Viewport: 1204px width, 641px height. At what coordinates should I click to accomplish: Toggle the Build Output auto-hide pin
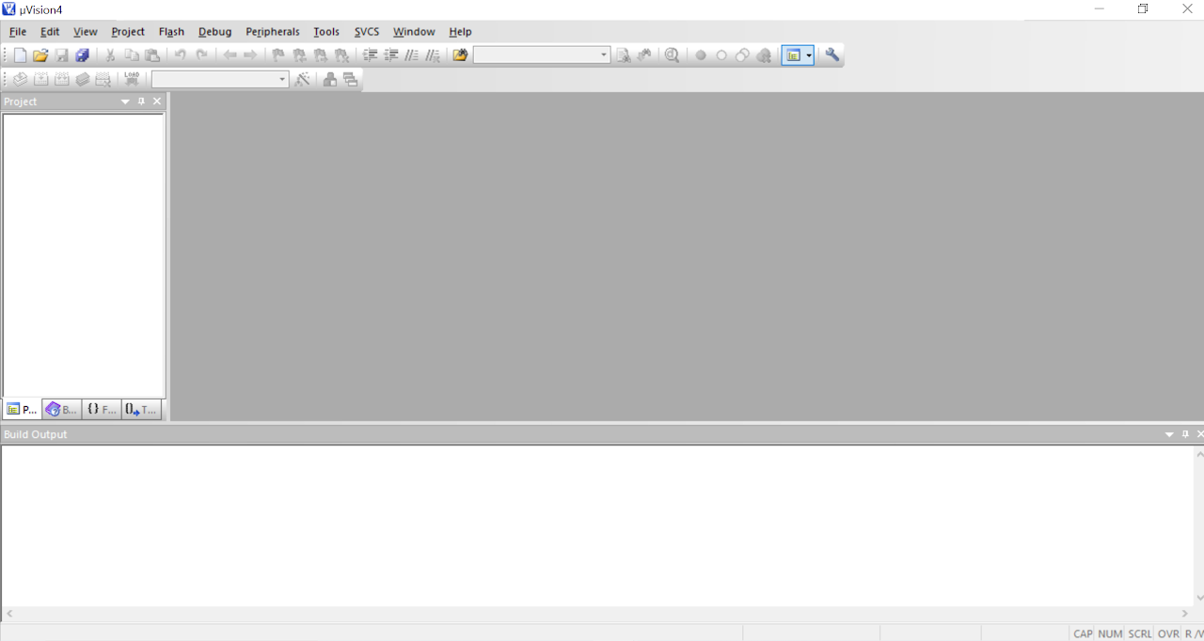(1184, 433)
